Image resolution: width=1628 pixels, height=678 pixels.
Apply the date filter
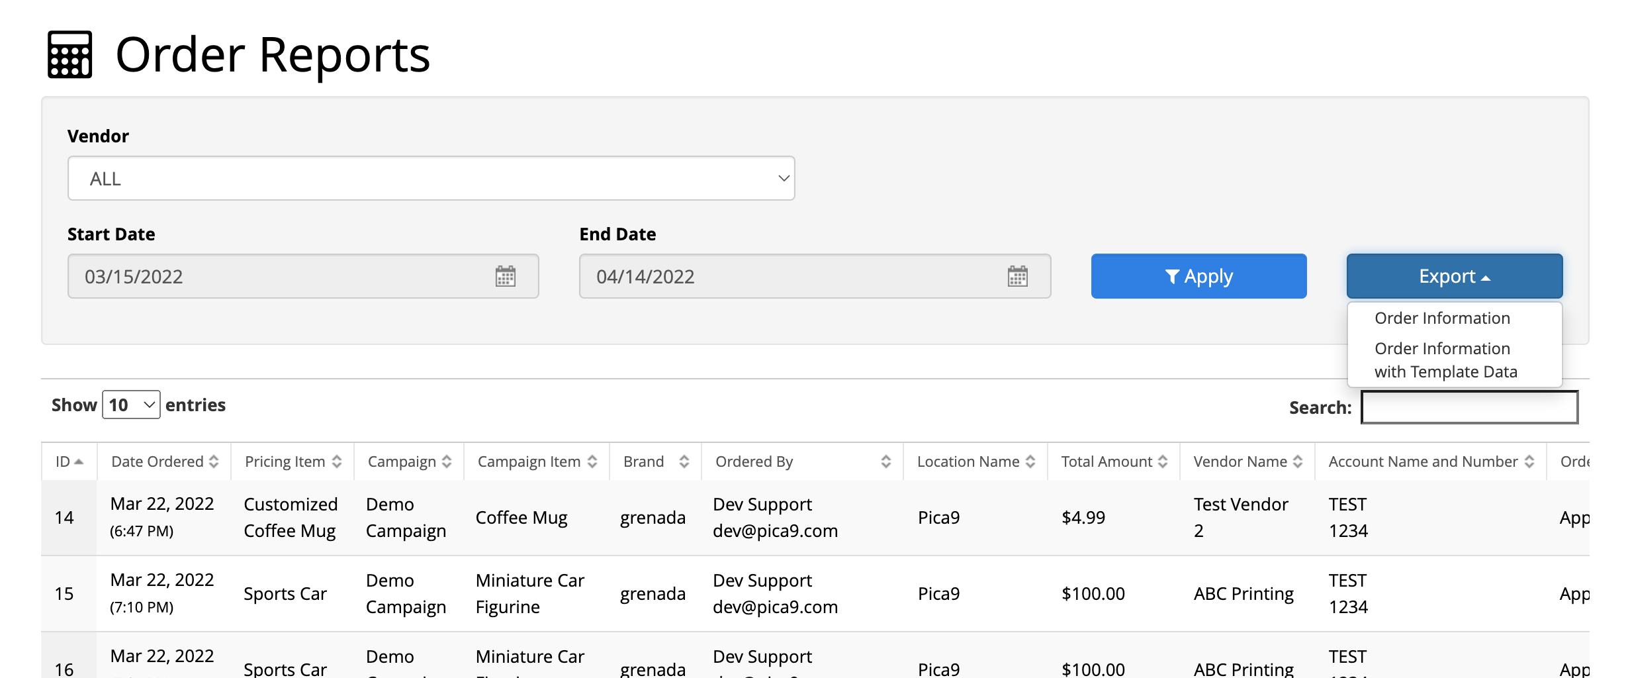pyautogui.click(x=1198, y=276)
